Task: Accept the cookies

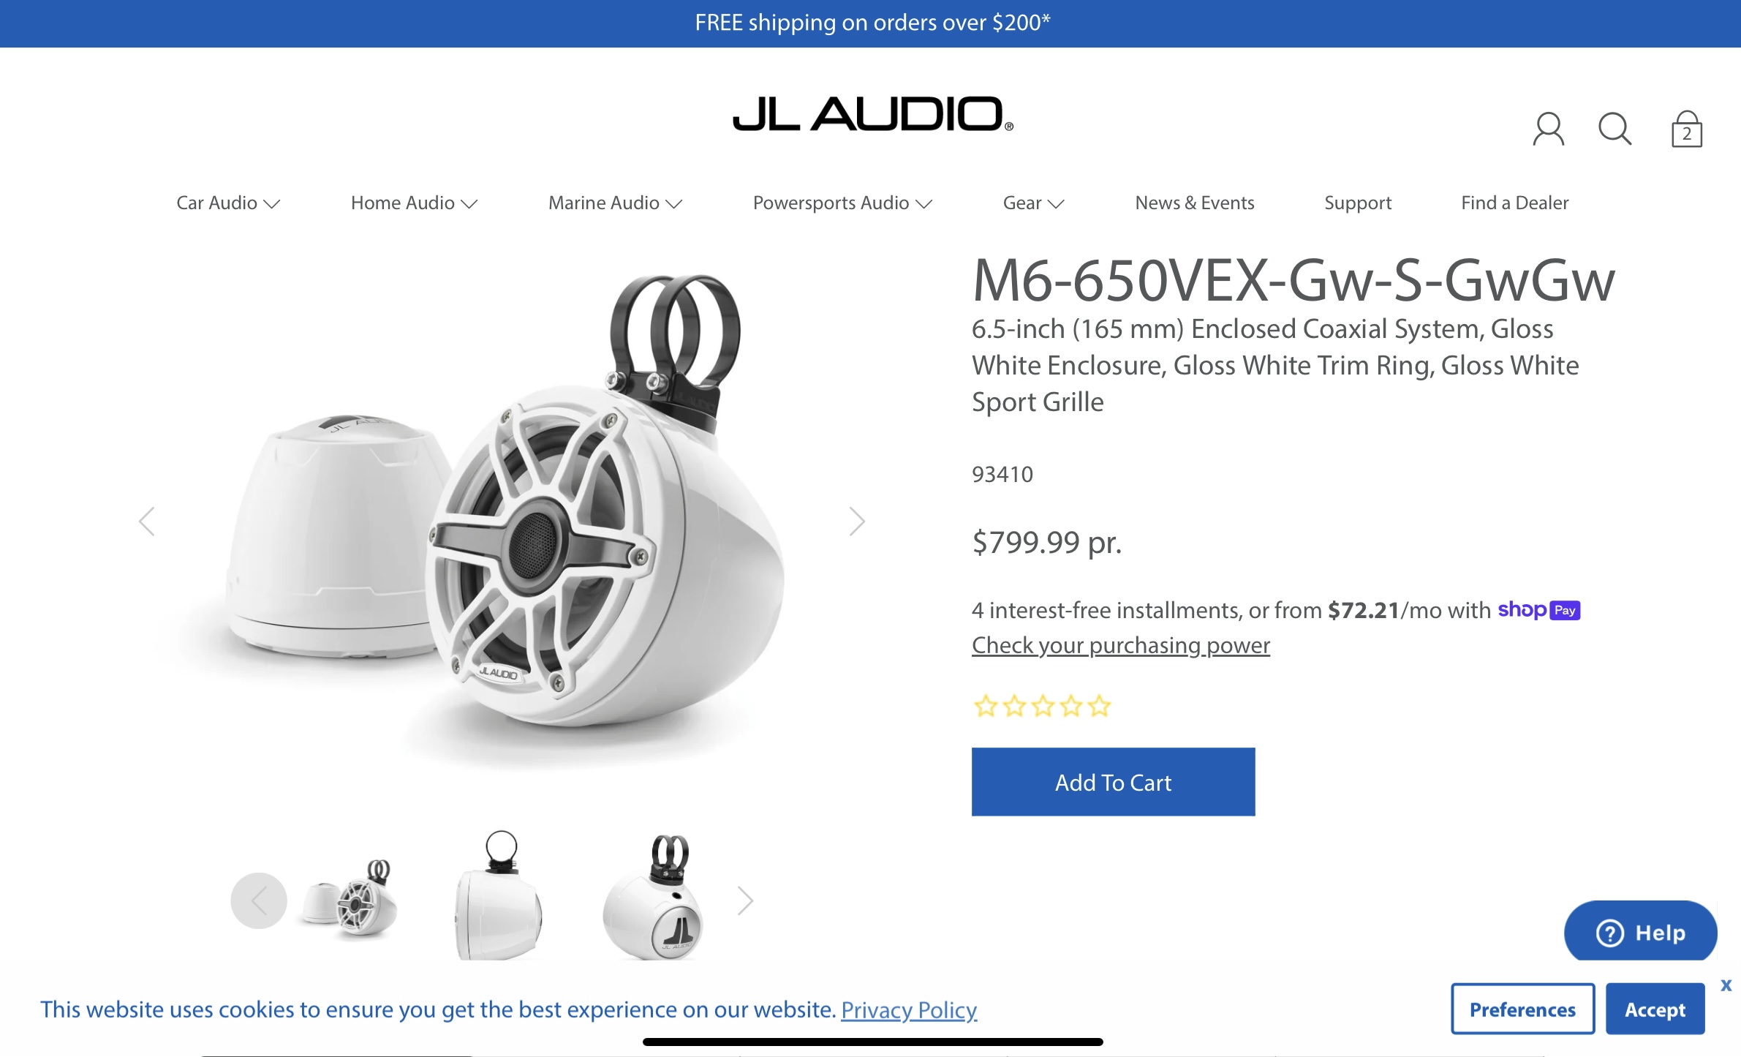Action: pos(1655,1009)
